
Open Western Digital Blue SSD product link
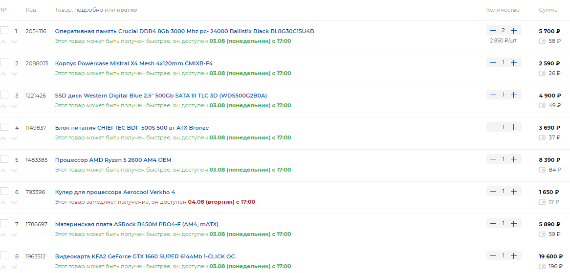pyautogui.click(x=161, y=96)
